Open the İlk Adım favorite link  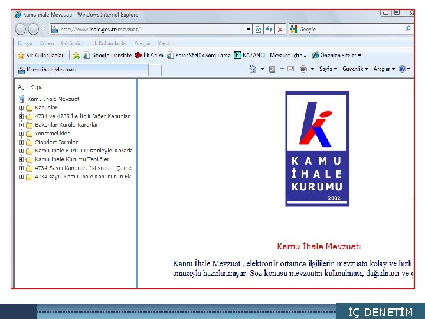pyautogui.click(x=149, y=56)
